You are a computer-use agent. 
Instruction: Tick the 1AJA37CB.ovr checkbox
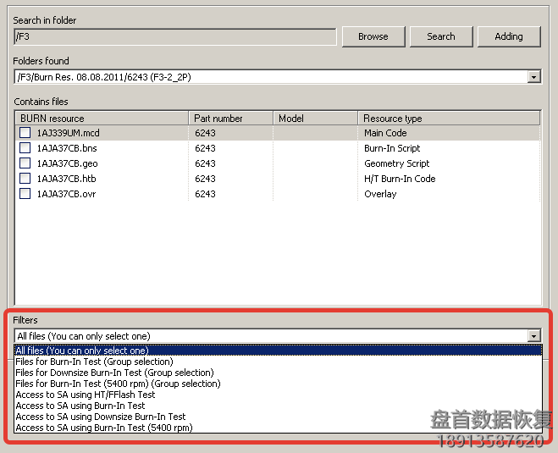25,194
